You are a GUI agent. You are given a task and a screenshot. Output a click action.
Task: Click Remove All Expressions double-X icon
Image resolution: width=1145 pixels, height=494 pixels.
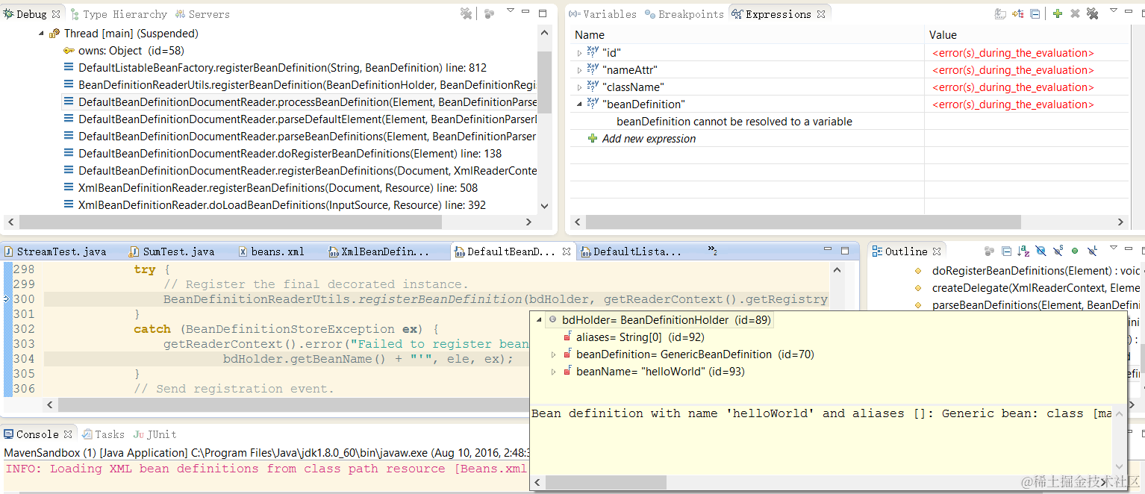(x=1092, y=13)
